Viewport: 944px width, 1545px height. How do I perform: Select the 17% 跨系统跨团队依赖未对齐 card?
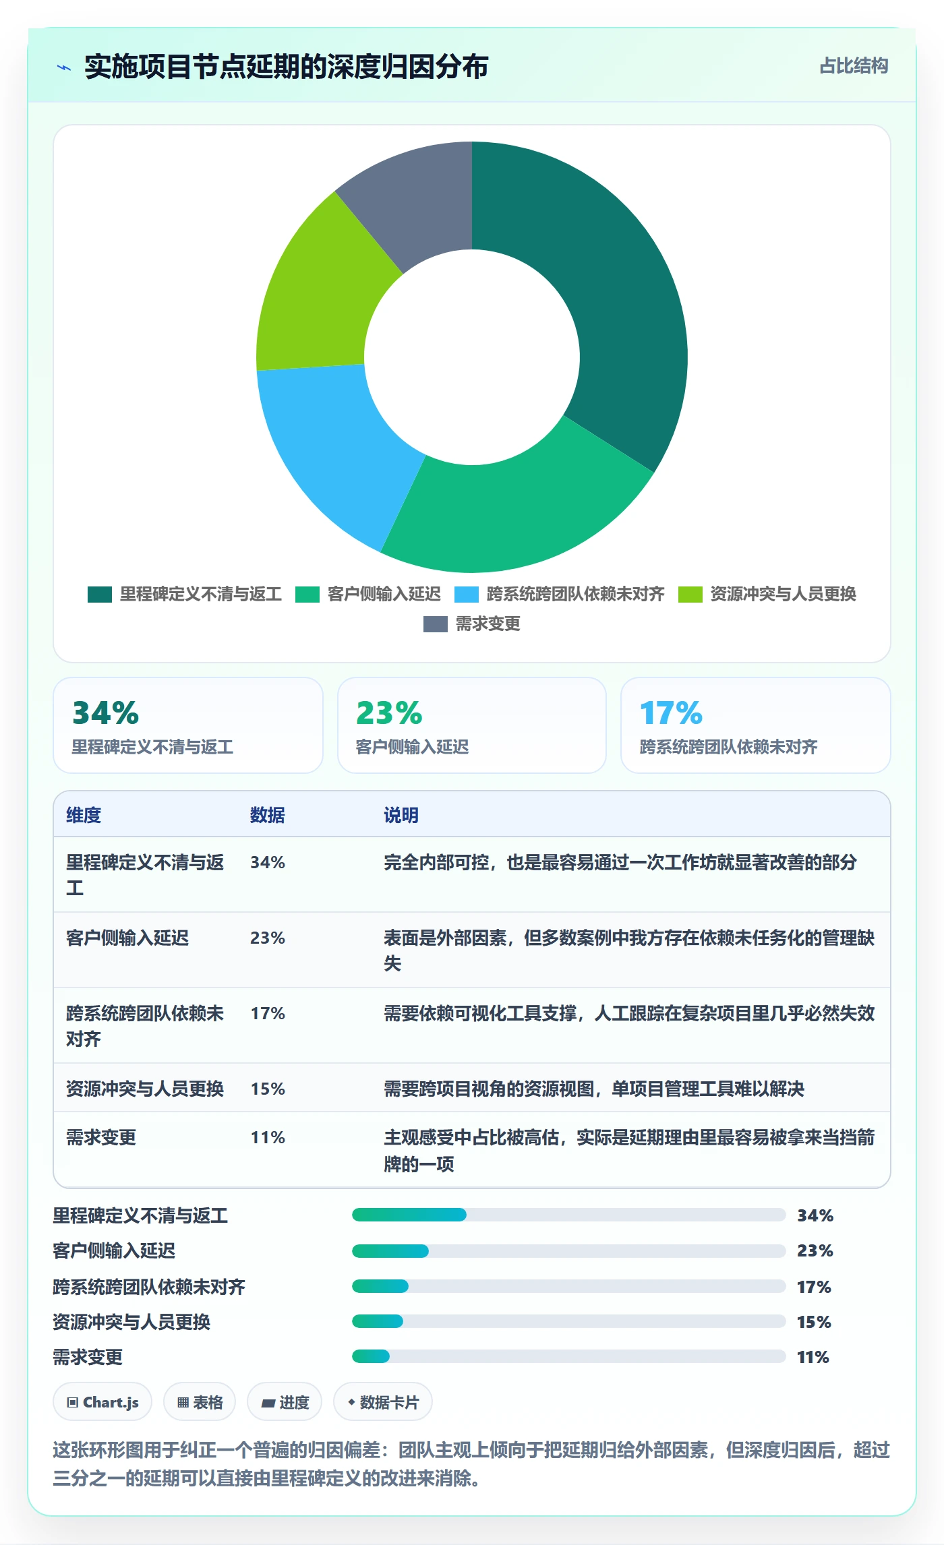756,725
